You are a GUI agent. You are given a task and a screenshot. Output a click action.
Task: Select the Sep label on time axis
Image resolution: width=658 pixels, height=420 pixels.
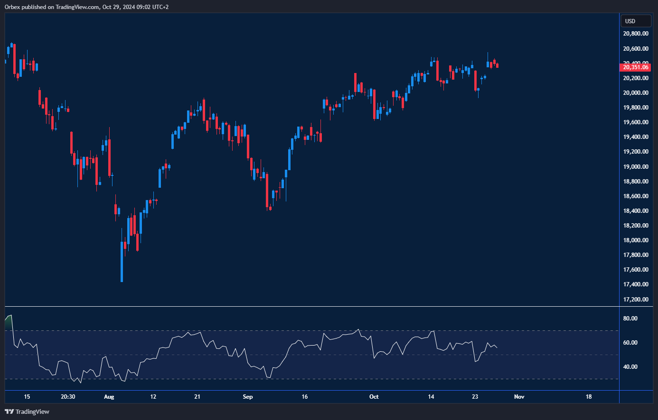tap(248, 397)
